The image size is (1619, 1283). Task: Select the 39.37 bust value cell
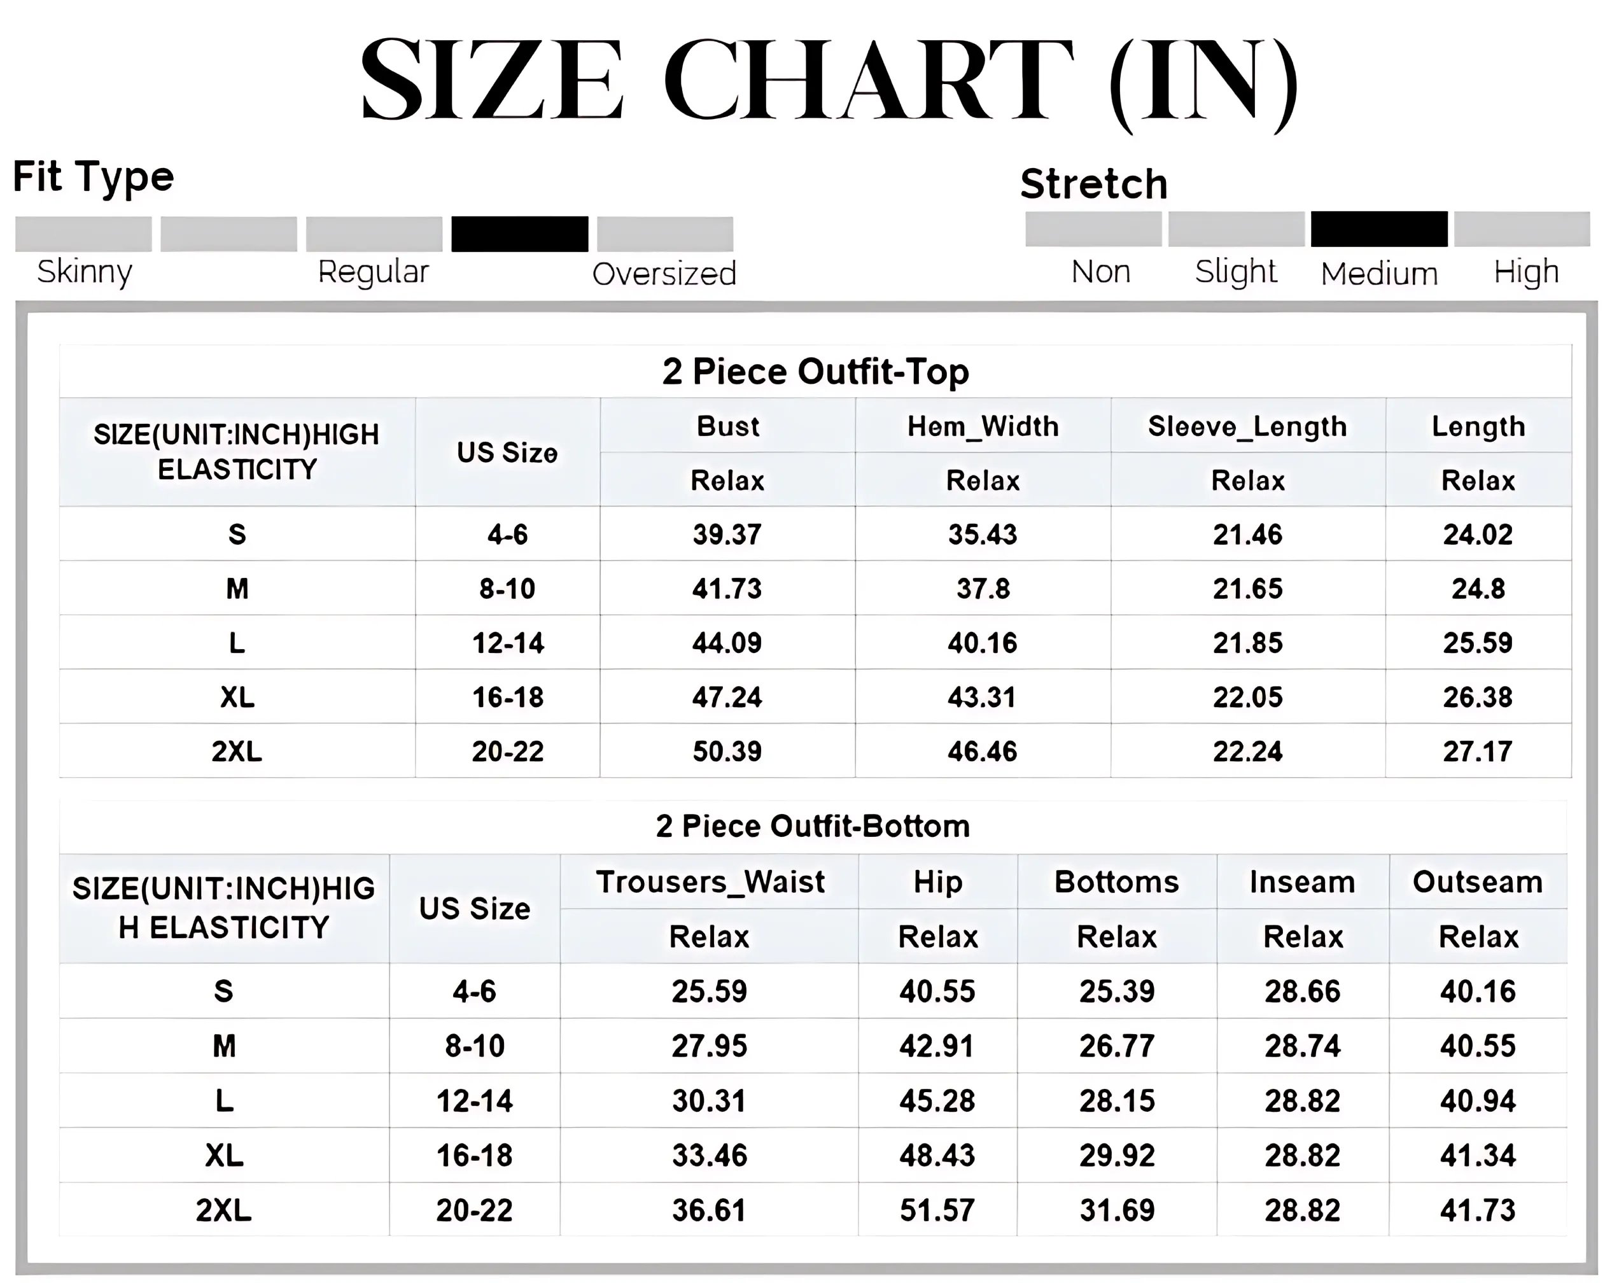click(727, 535)
